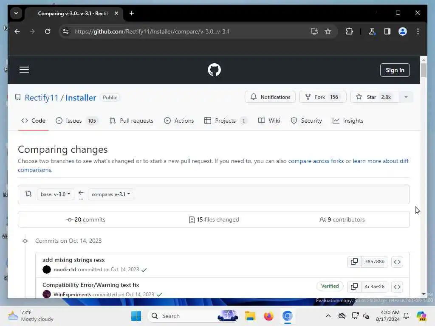Open Copilot preview icon in the taskbar
This screenshot has width=435, height=326.
coord(421,316)
